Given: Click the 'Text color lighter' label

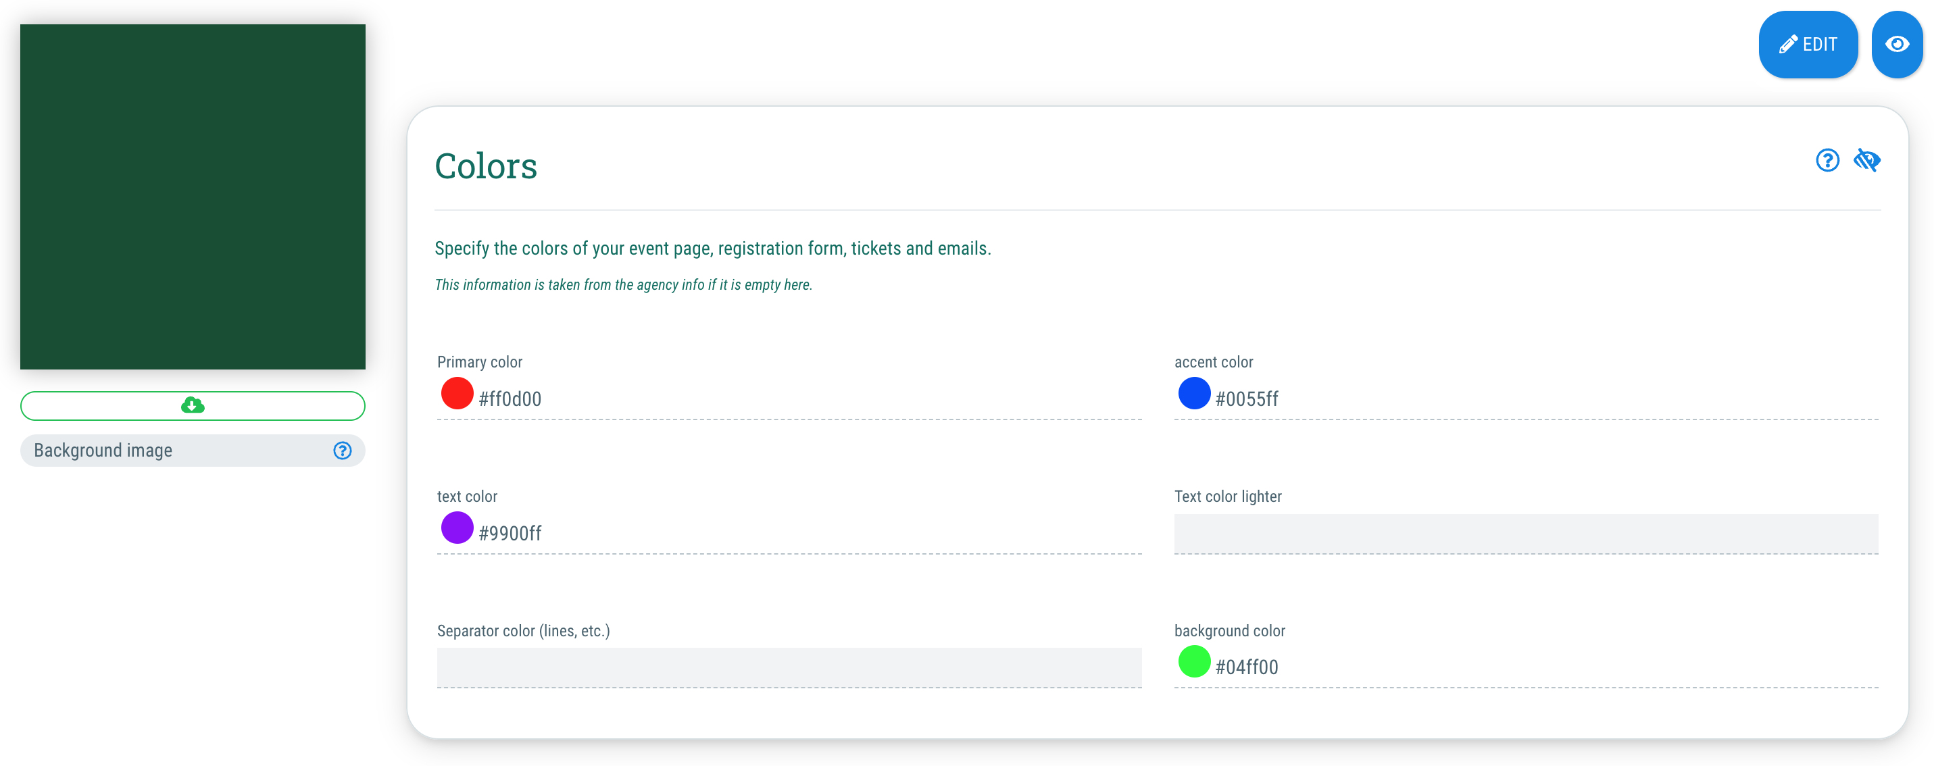Looking at the screenshot, I should [x=1228, y=496].
